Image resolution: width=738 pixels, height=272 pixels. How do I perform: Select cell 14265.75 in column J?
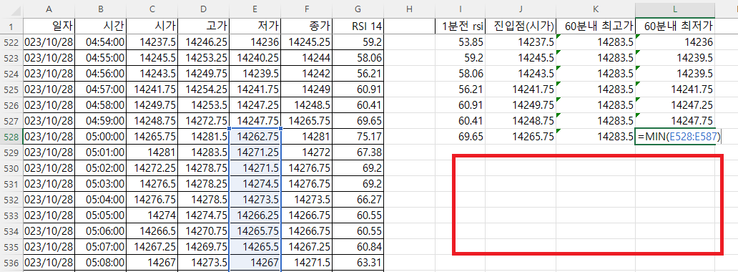pos(521,136)
